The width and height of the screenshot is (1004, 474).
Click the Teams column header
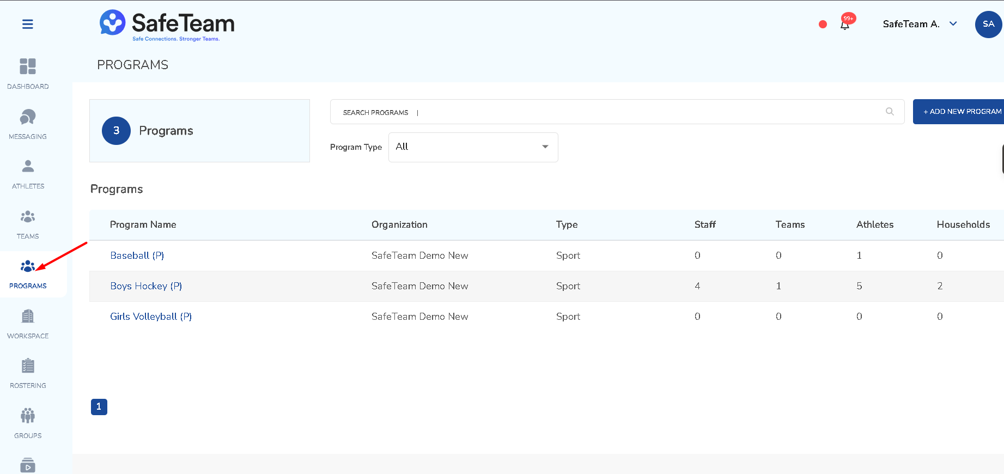(790, 224)
